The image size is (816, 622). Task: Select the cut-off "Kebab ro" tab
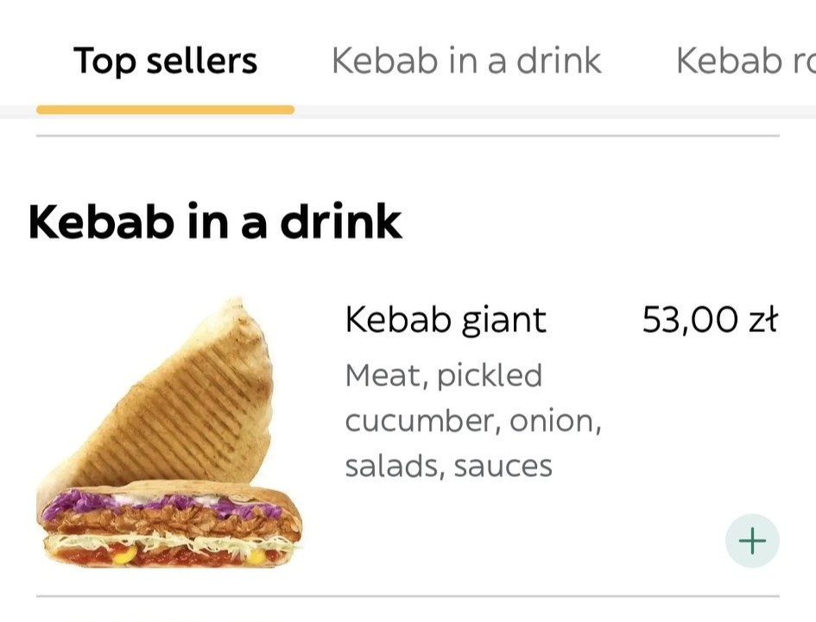[x=744, y=61]
